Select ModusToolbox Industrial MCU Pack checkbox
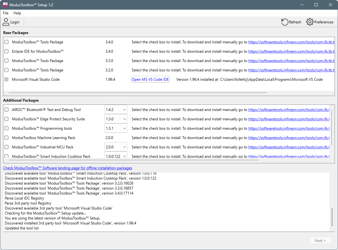Screen dimensions: 338x250 pyautogui.click(x=6, y=147)
